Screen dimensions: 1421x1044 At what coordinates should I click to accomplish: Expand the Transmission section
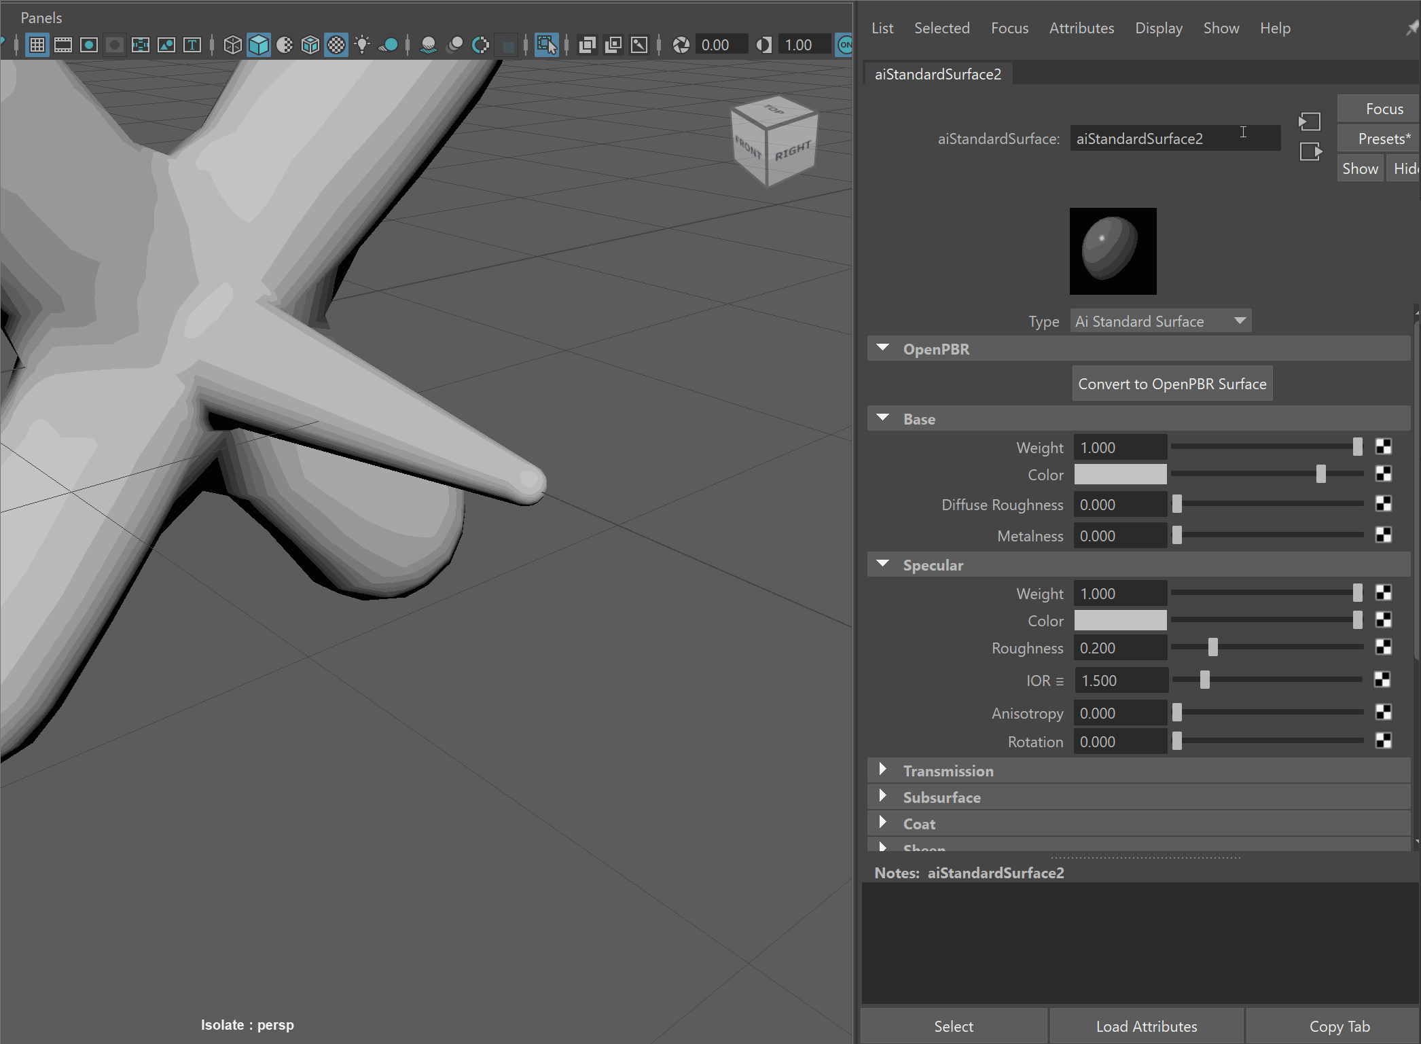(x=882, y=770)
